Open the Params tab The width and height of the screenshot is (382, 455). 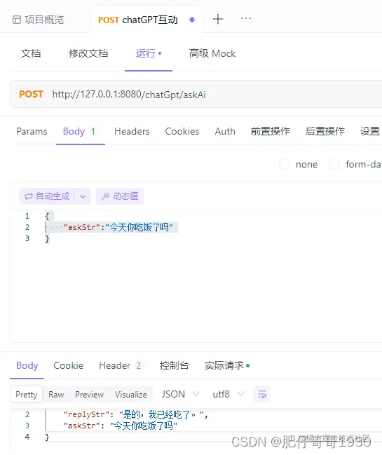[32, 131]
